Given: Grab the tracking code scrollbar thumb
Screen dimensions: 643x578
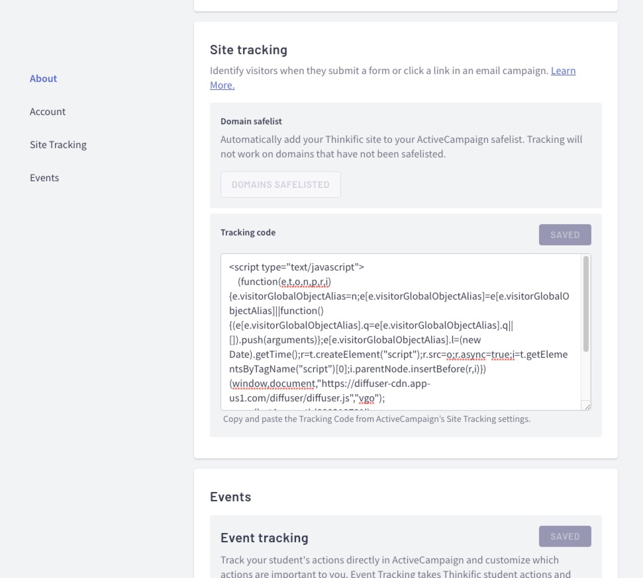Looking at the screenshot, I should pos(586,304).
